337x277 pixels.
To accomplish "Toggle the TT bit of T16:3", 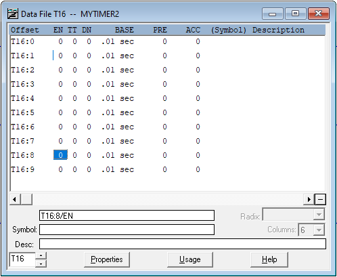I will coord(74,84).
